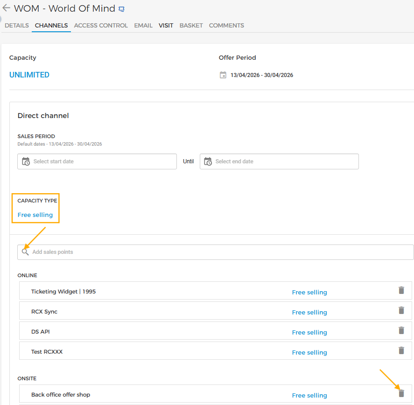The image size is (414, 405).
Task: Remove the Test RCXXX sales point
Action: pos(401,351)
